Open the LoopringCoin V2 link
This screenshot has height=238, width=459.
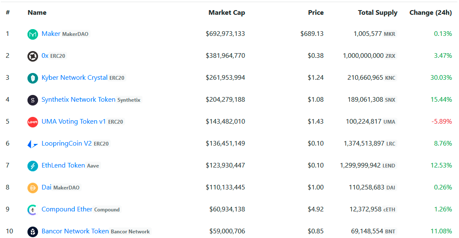(67, 143)
